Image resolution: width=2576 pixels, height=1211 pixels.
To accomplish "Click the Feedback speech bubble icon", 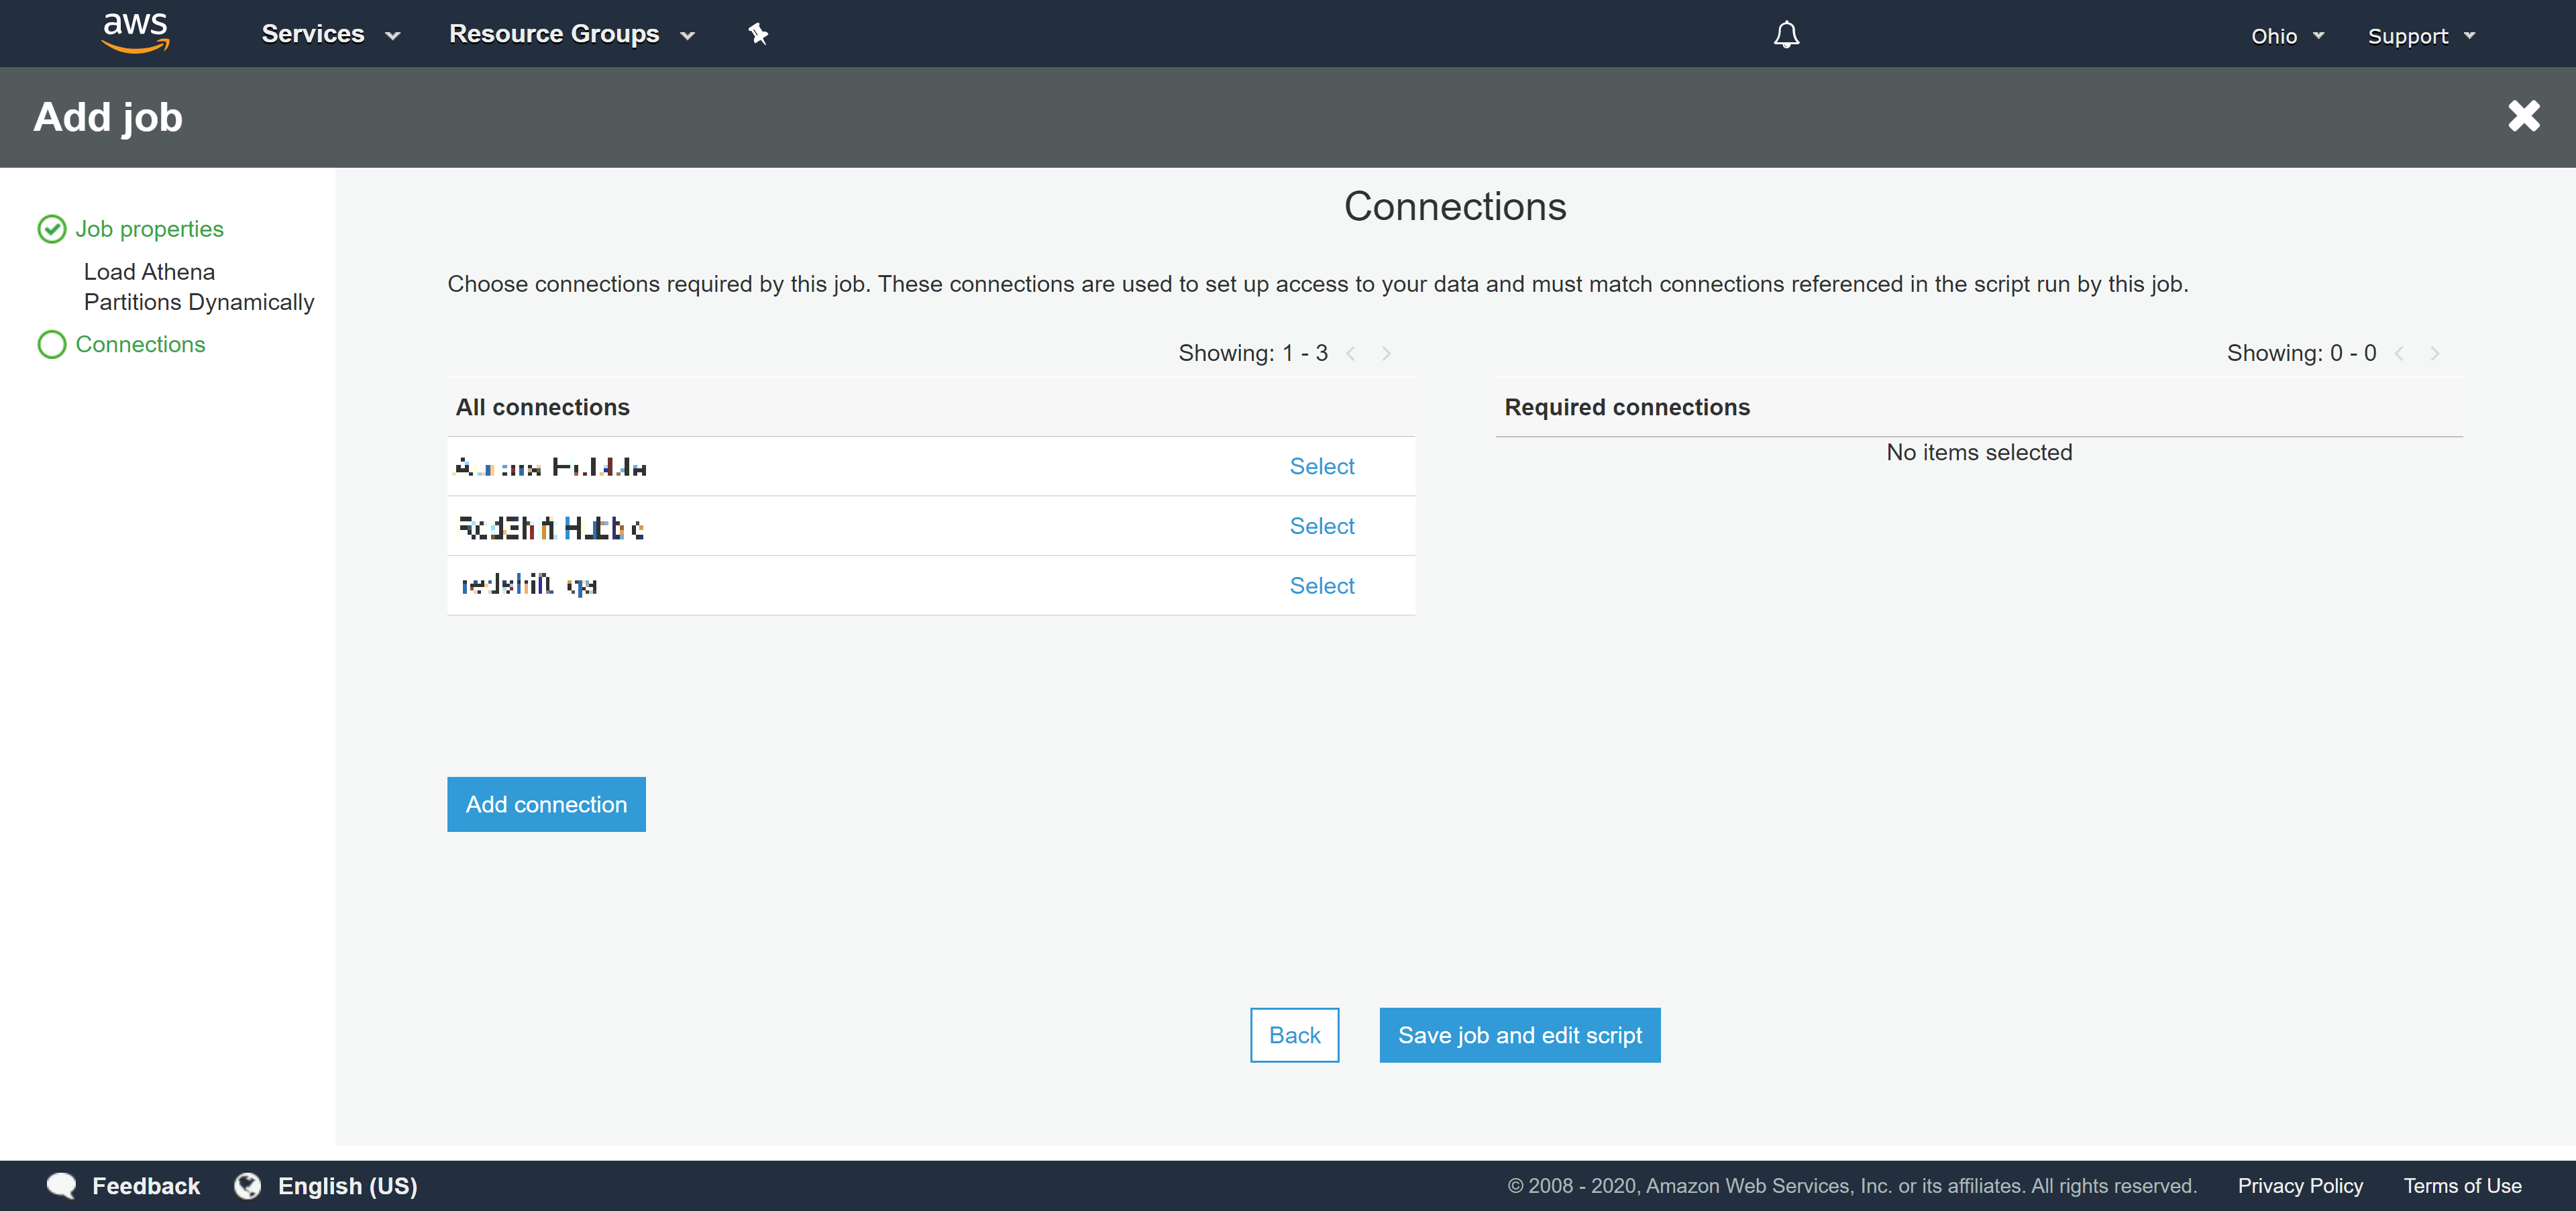I will pyautogui.click(x=60, y=1185).
